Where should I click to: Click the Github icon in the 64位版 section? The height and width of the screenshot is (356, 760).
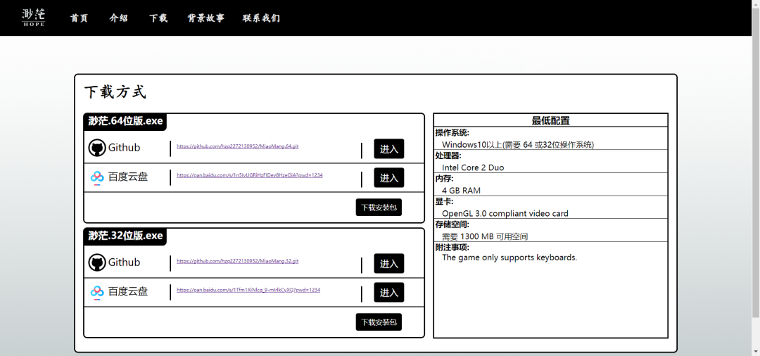point(97,148)
